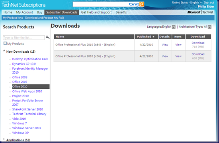219x143 pixels.
Task: Click the Downloads page heading
Action: (65, 26)
